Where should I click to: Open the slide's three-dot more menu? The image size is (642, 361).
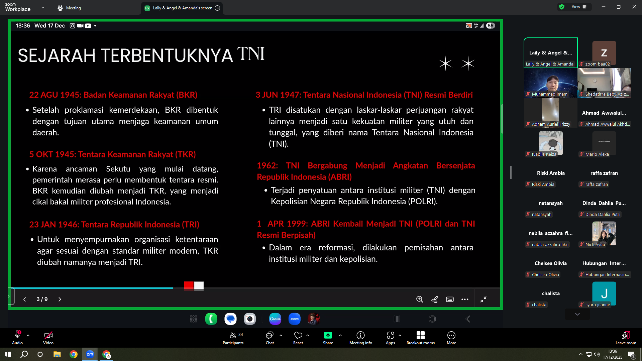pyautogui.click(x=465, y=299)
